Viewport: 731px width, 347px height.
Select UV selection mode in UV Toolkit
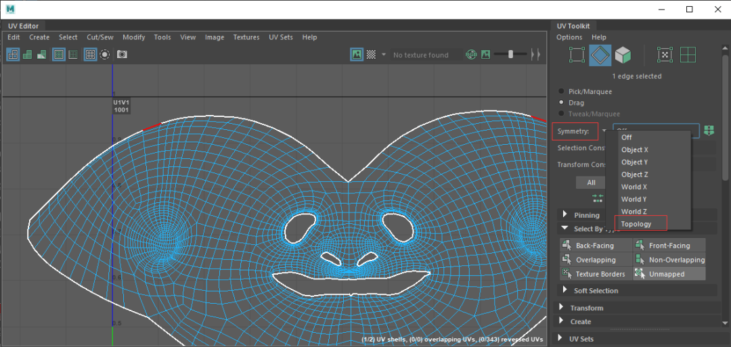tap(577, 55)
